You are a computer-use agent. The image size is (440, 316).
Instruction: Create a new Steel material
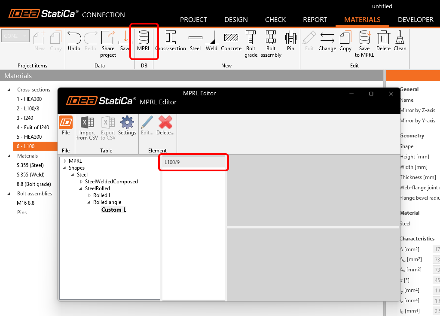195,41
